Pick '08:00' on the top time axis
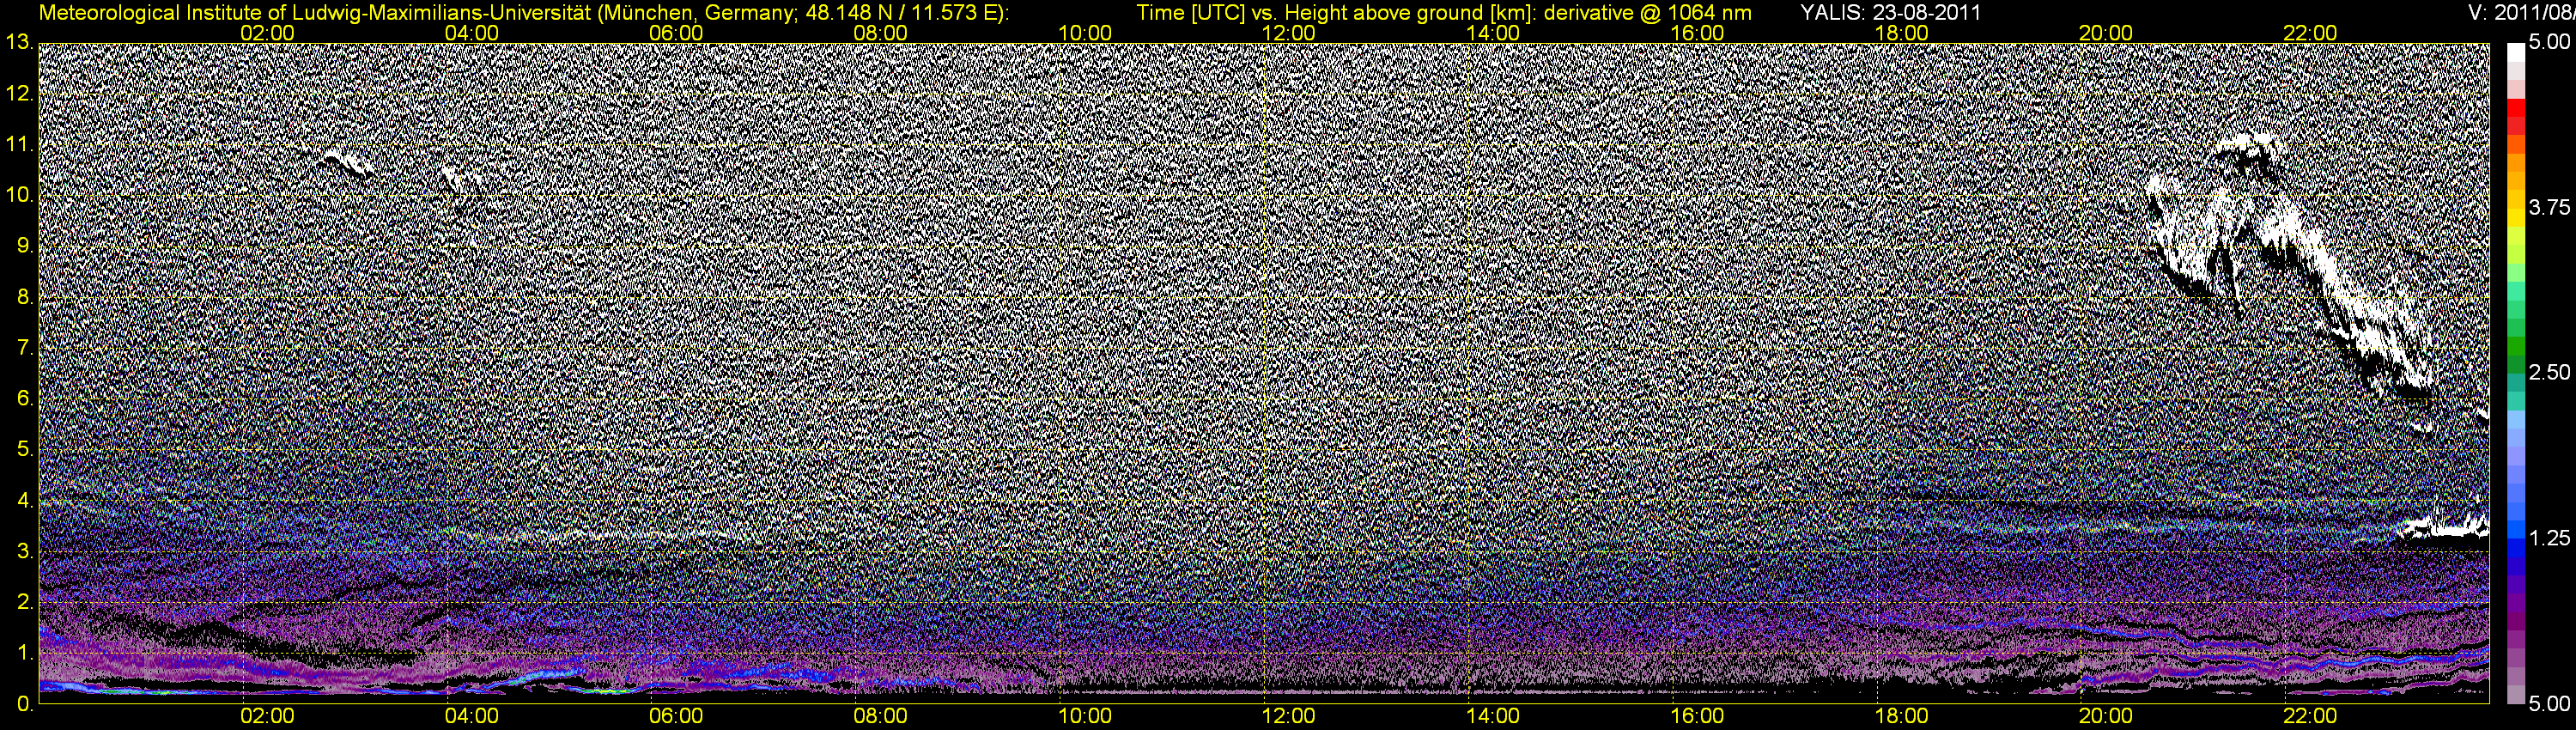The image size is (2576, 730). 881,33
